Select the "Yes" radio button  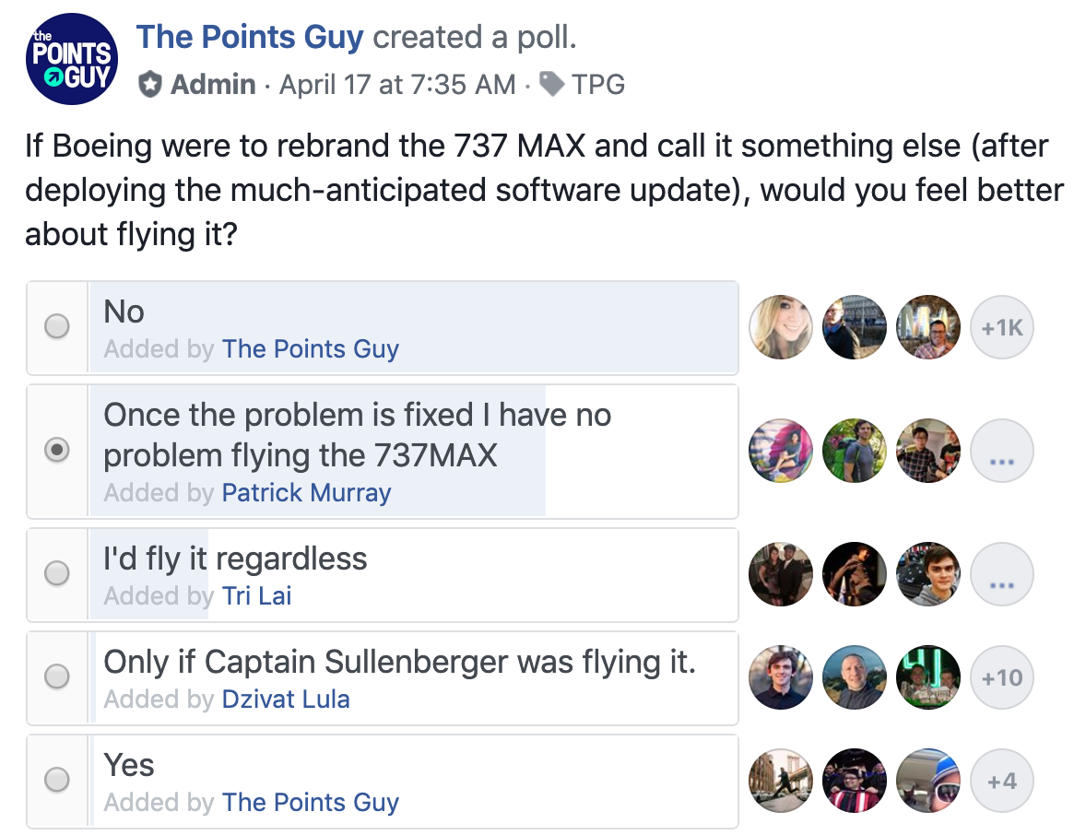point(57,780)
